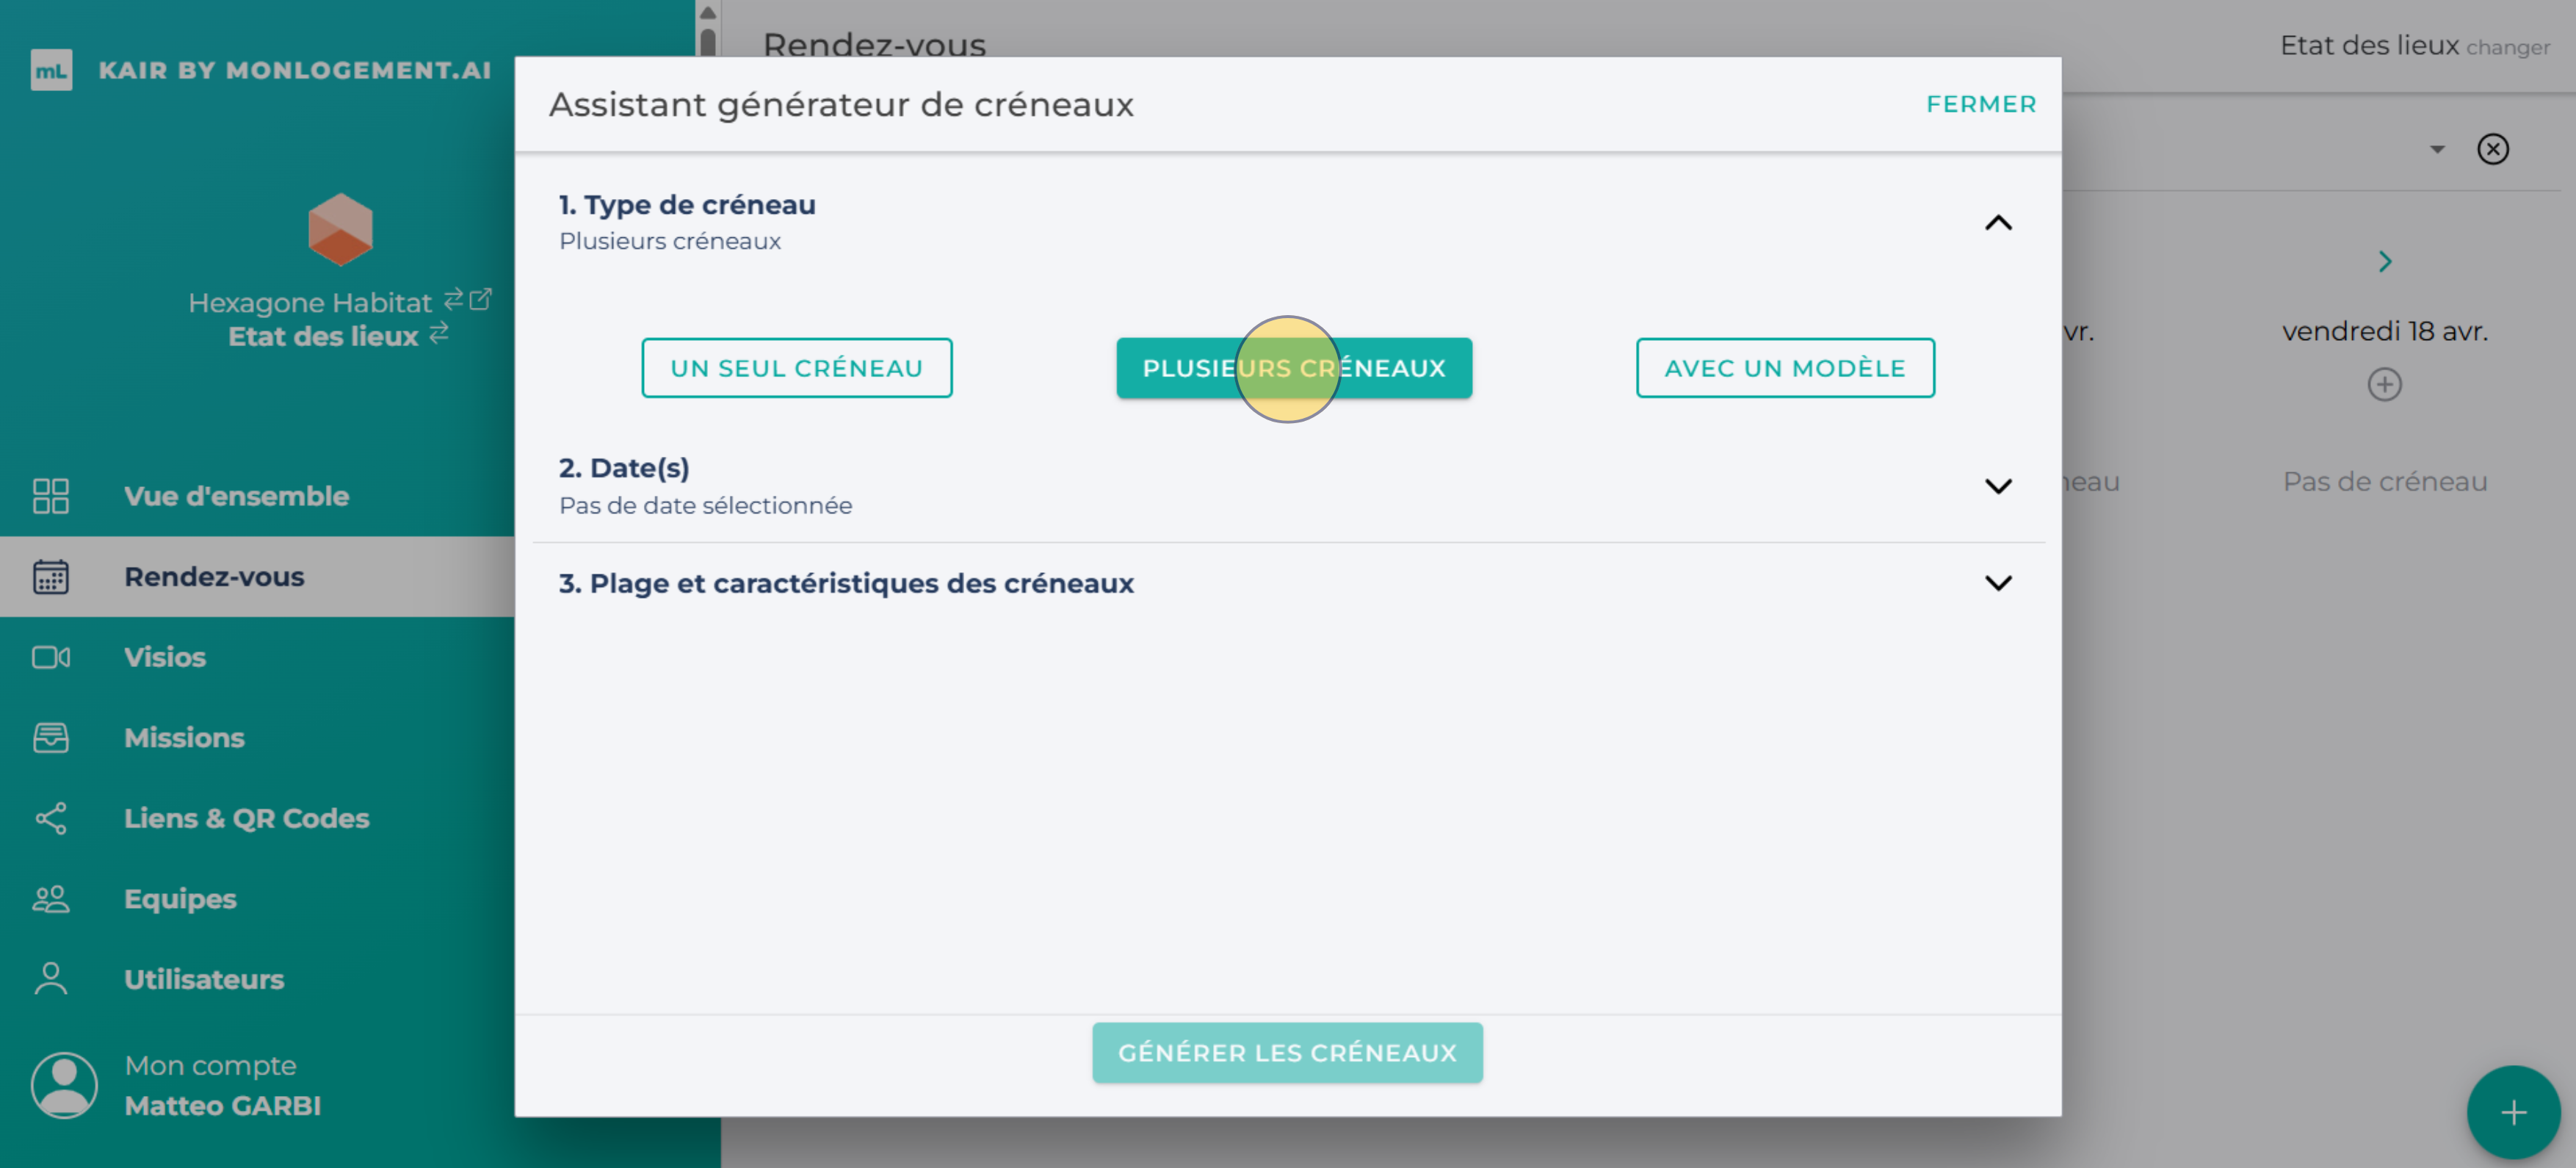This screenshot has height=1168, width=2576.
Task: Open Vue d'ensemble via the grid icon
Action: [51, 496]
